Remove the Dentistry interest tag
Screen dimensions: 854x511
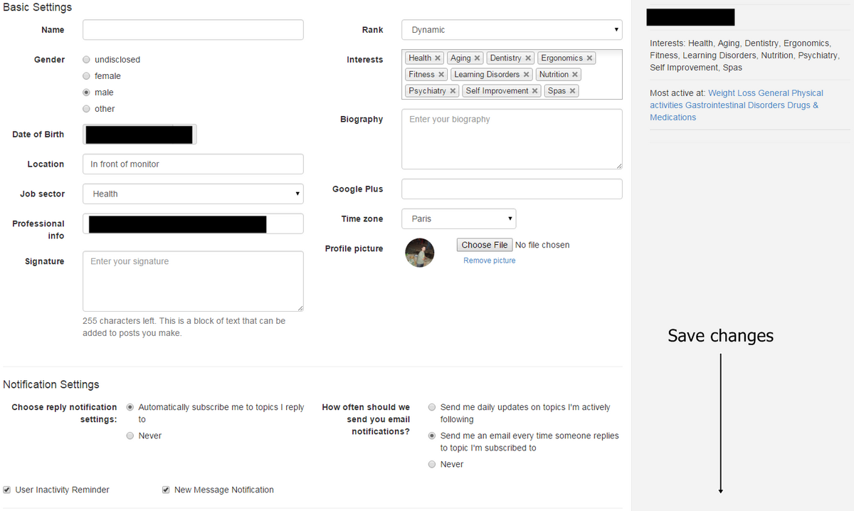point(528,58)
